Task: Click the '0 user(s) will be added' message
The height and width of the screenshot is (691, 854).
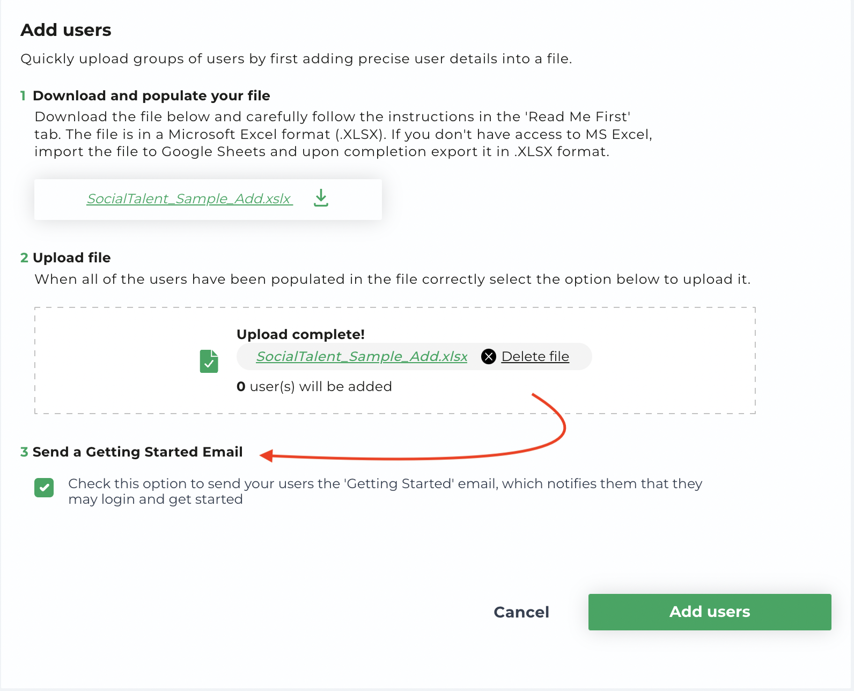Action: (x=314, y=386)
